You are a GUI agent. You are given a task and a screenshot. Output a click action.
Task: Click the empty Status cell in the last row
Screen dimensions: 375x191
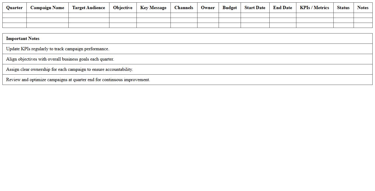(x=343, y=25)
